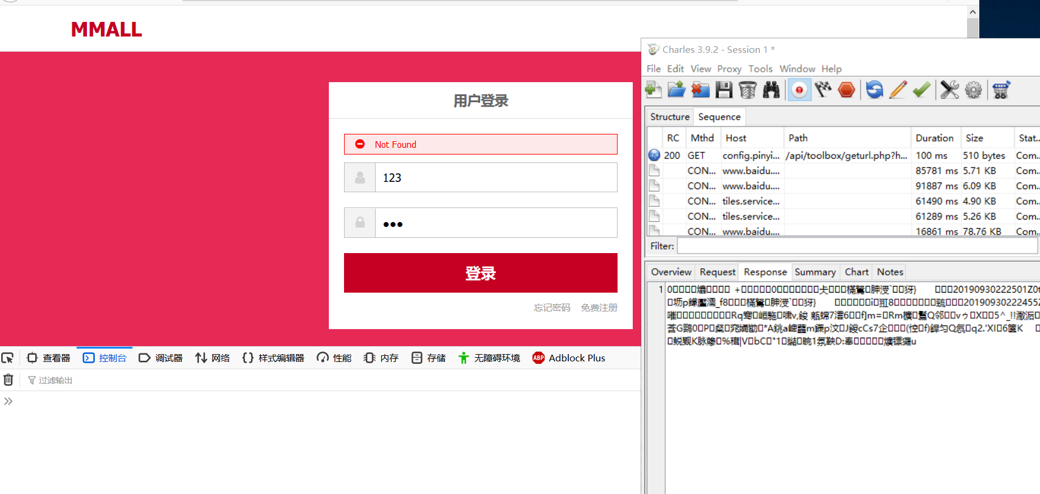This screenshot has width=1040, height=494.
Task: Click the red 登录 login button
Action: 480,273
